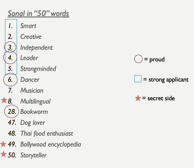The width and height of the screenshot is (194, 168).
Task: Select the Dog lover entry
Action: (33, 123)
